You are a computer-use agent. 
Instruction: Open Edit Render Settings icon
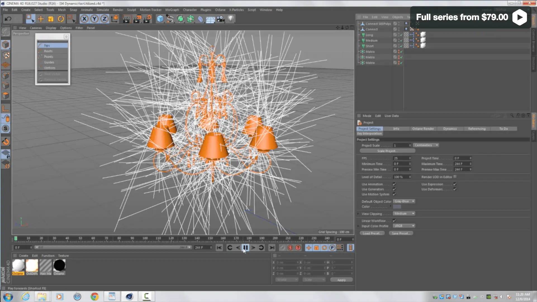point(147,19)
